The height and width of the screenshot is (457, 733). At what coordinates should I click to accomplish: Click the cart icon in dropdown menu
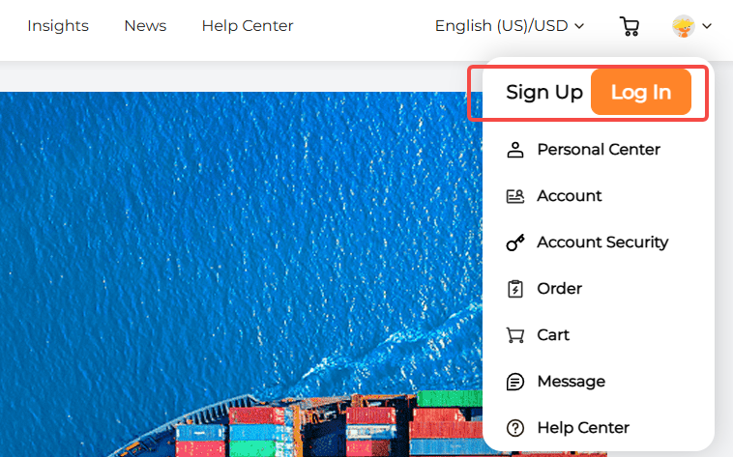click(515, 335)
